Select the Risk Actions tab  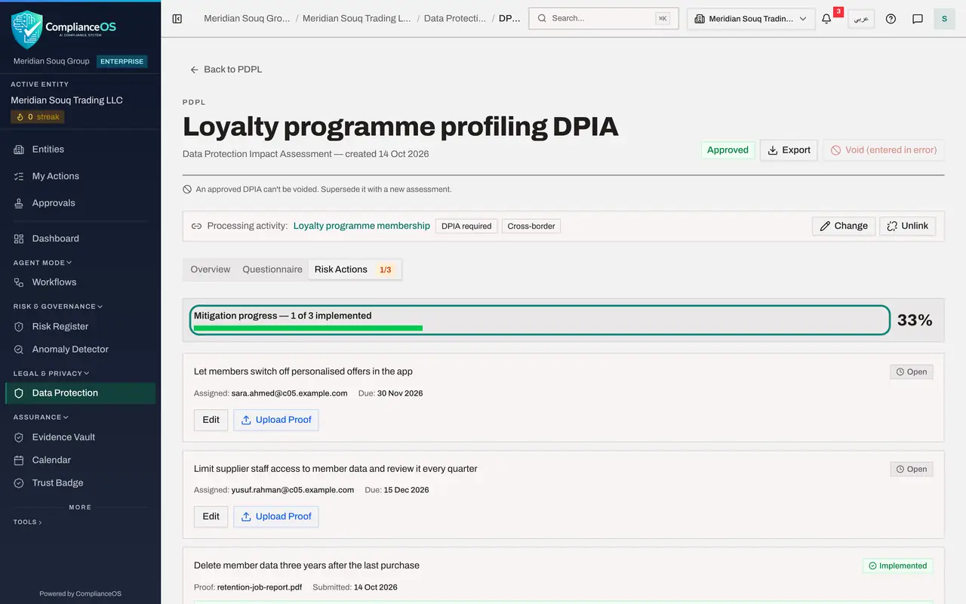click(355, 270)
